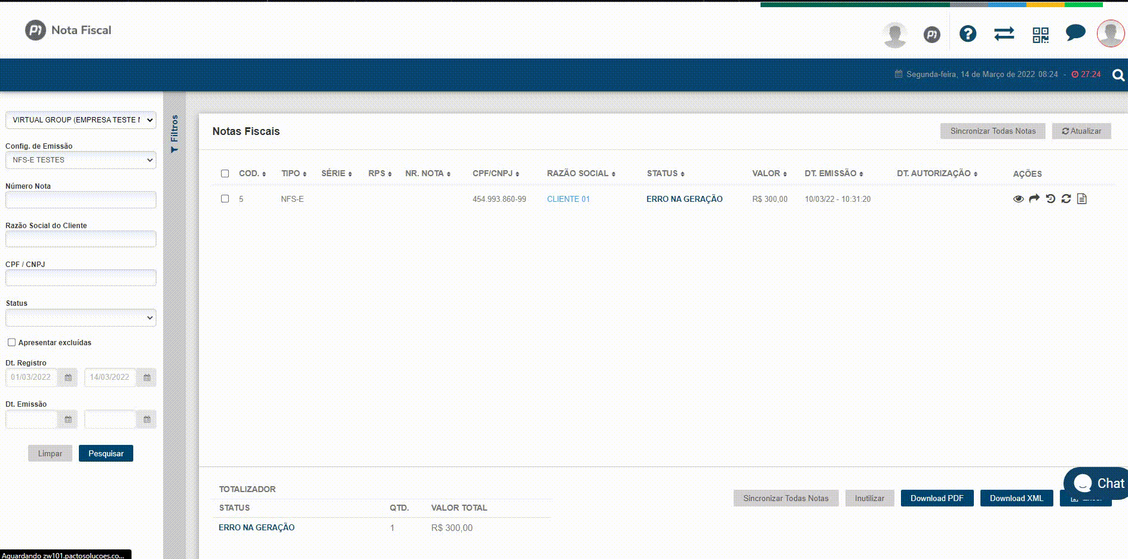Click the magnifier search icon in blue bar
1128x559 pixels.
pyautogui.click(x=1118, y=75)
